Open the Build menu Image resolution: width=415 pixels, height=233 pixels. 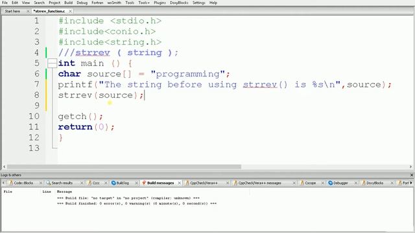68,3
